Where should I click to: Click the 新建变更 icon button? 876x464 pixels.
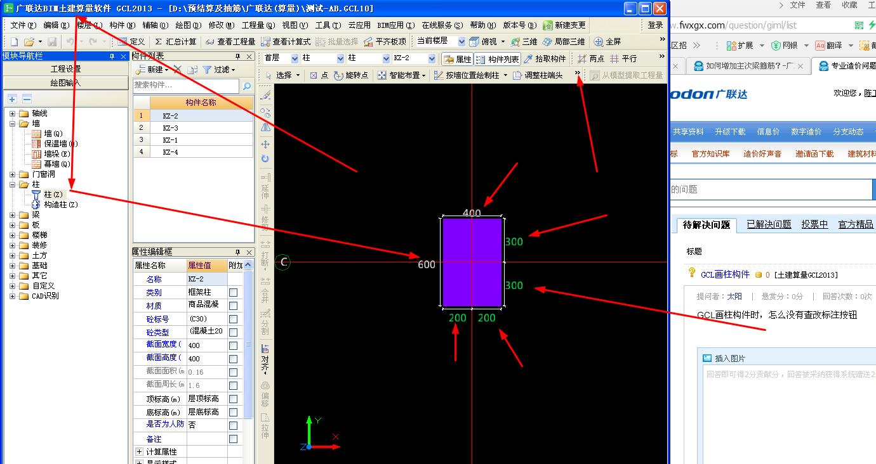(564, 25)
